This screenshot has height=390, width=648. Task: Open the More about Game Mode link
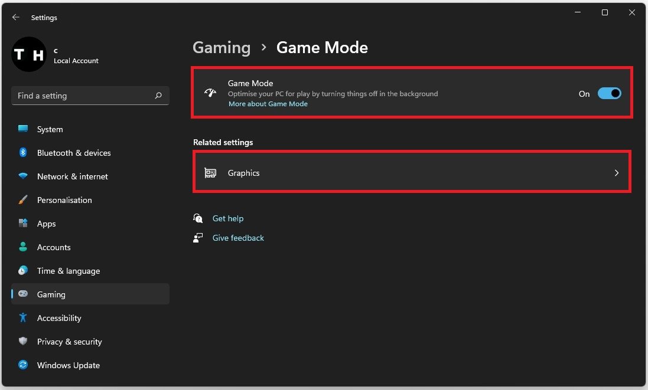coord(268,104)
